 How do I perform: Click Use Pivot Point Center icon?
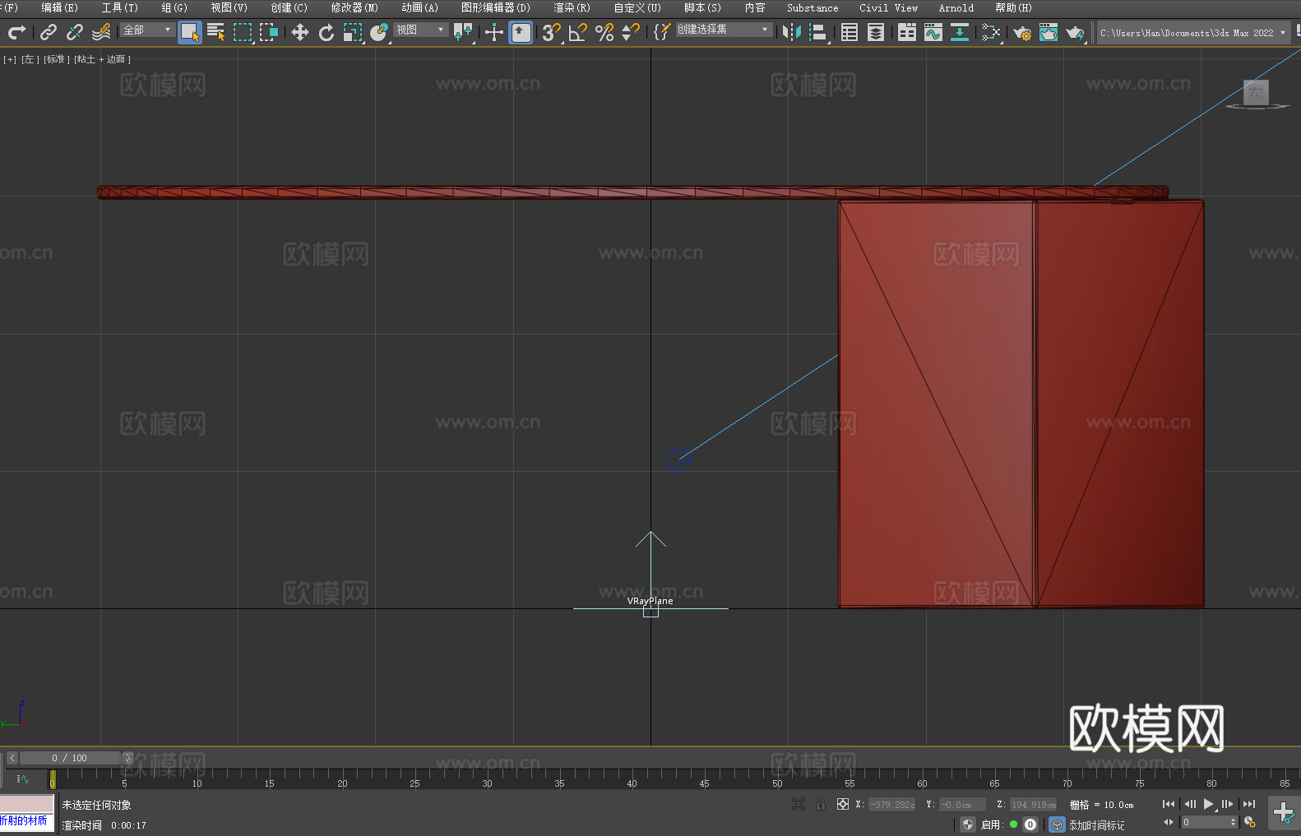pos(463,32)
